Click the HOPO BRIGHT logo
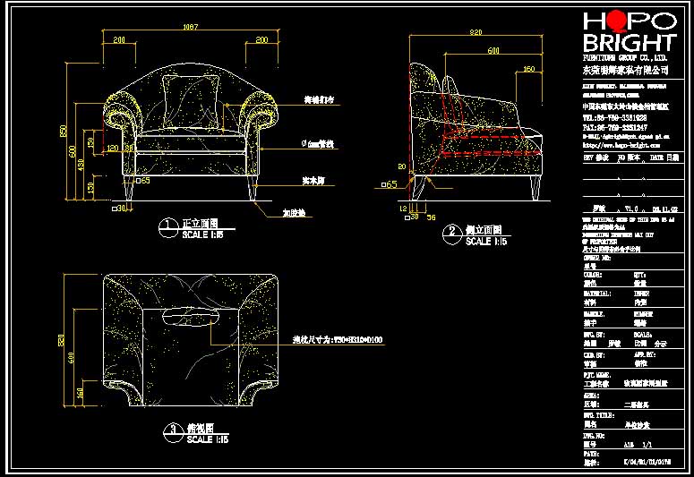This screenshot has width=694, height=477. pos(630,31)
